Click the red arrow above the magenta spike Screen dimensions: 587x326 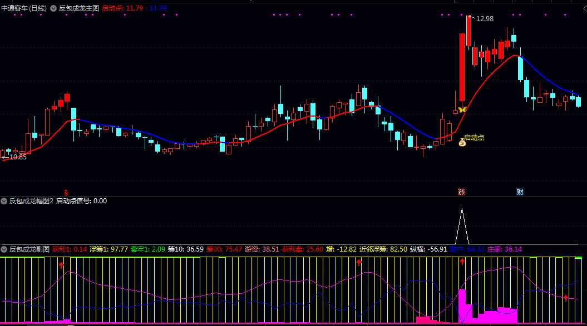tap(462, 262)
